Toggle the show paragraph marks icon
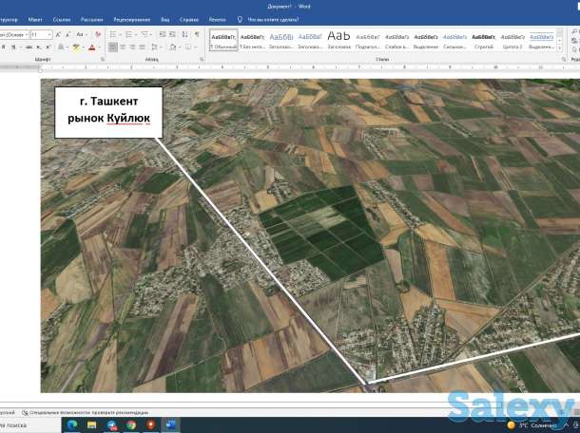Viewport: 580px width, 433px height. (197, 34)
